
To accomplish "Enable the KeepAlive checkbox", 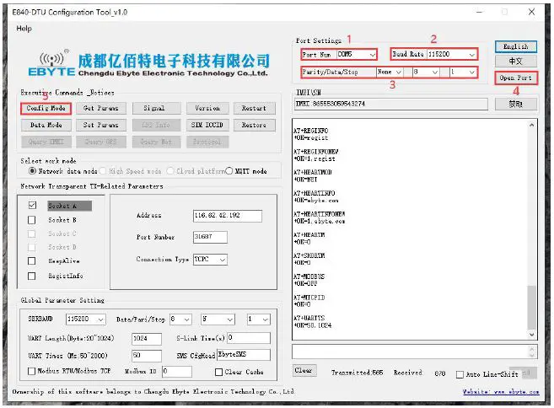I will (32, 261).
